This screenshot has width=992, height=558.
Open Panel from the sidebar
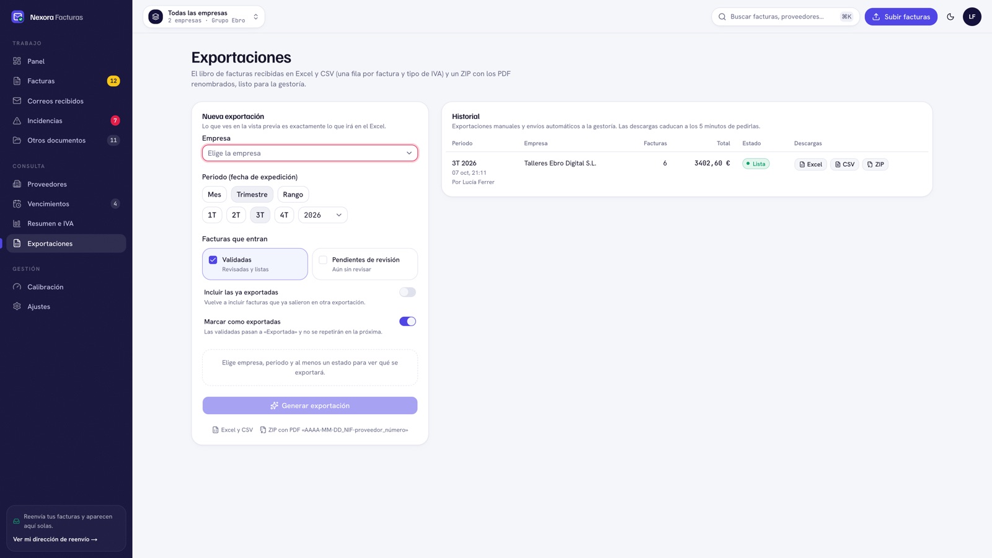pos(66,61)
